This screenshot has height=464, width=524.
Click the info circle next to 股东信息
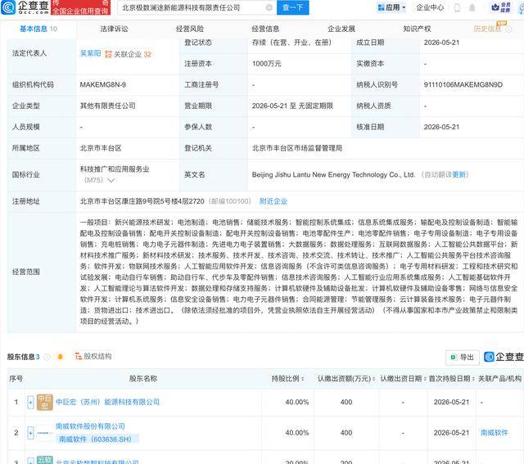click(x=47, y=357)
